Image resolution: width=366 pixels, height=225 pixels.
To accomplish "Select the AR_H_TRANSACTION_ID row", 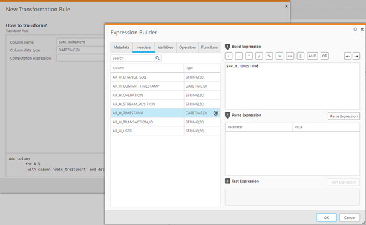I will (x=165, y=122).
